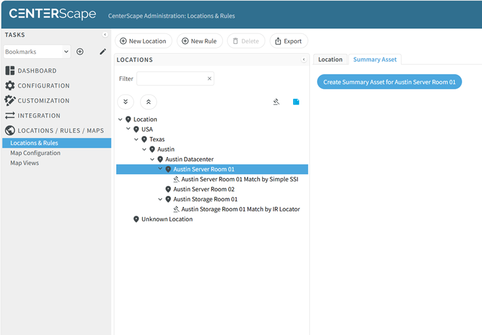Collapse the Texas tree node
The image size is (482, 335).
tap(136, 140)
